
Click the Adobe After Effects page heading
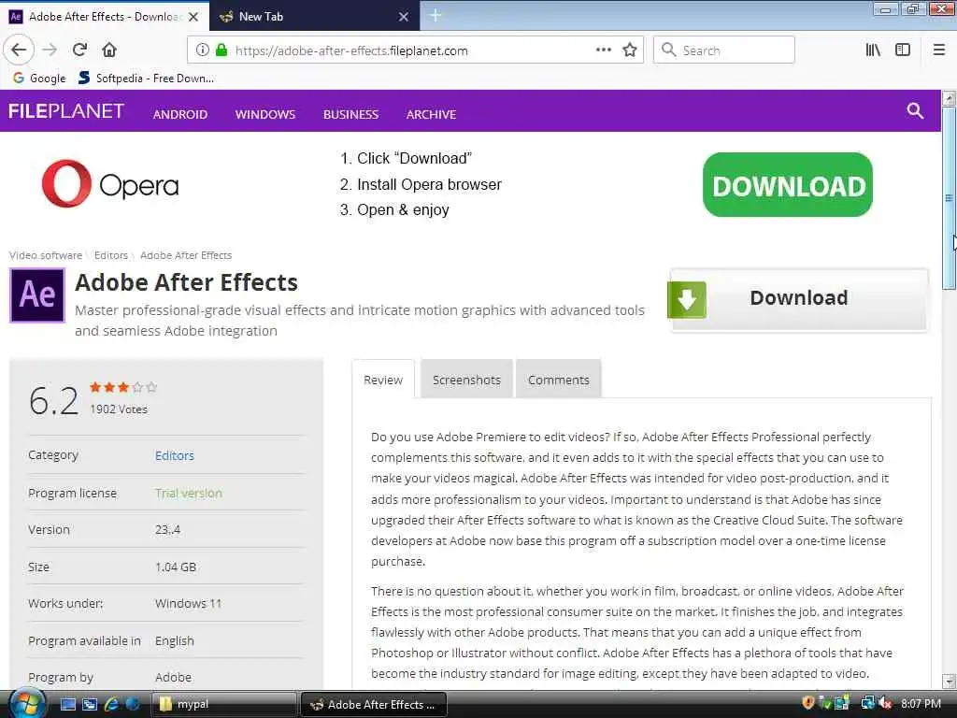click(x=186, y=282)
